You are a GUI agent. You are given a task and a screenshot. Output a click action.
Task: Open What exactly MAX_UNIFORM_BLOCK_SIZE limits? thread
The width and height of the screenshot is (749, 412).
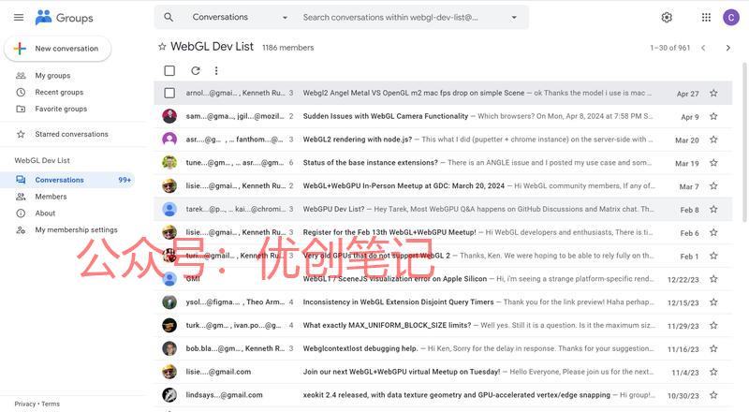click(x=387, y=326)
